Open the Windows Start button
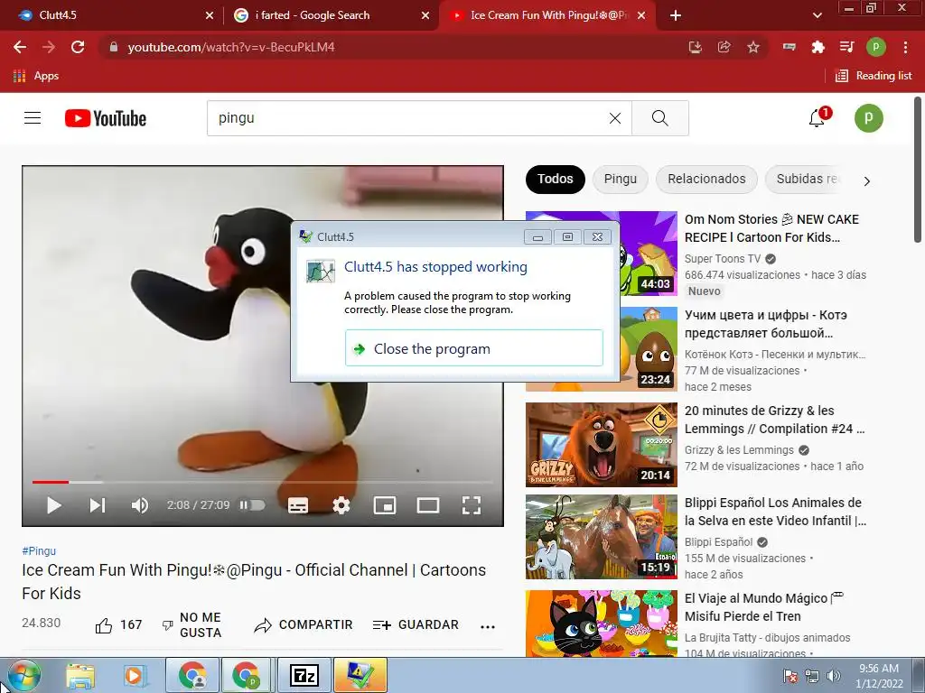Viewport: 925px width, 693px height. [23, 675]
